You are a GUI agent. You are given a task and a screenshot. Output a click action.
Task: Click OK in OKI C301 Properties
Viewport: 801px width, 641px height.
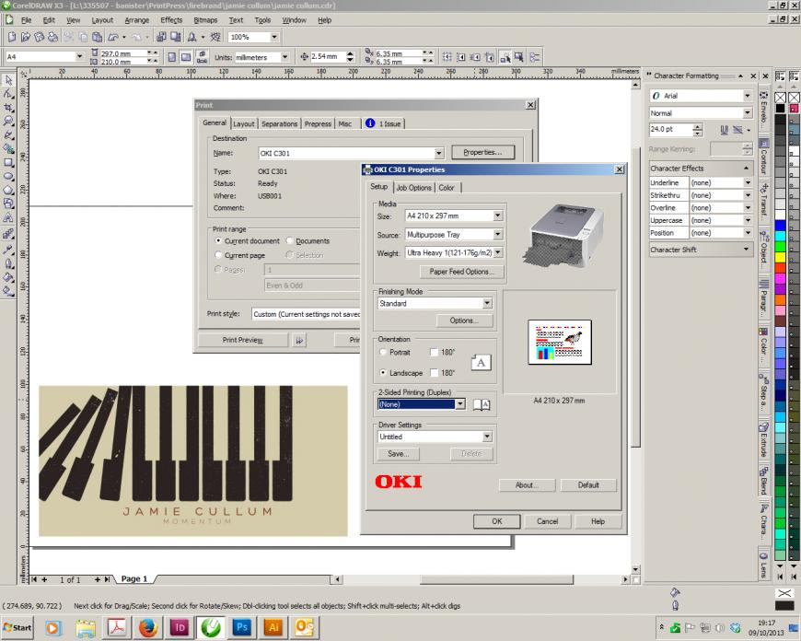tap(497, 521)
